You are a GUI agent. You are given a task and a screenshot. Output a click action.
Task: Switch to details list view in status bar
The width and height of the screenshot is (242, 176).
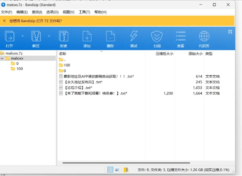(110, 170)
